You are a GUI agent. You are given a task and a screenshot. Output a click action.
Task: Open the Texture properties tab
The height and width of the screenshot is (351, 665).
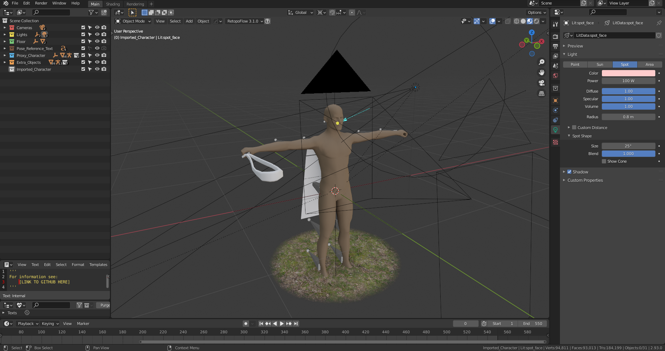pos(555,142)
